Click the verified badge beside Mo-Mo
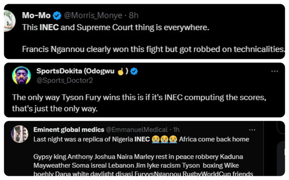Viewport: 289px width, 180px height. (x=57, y=16)
